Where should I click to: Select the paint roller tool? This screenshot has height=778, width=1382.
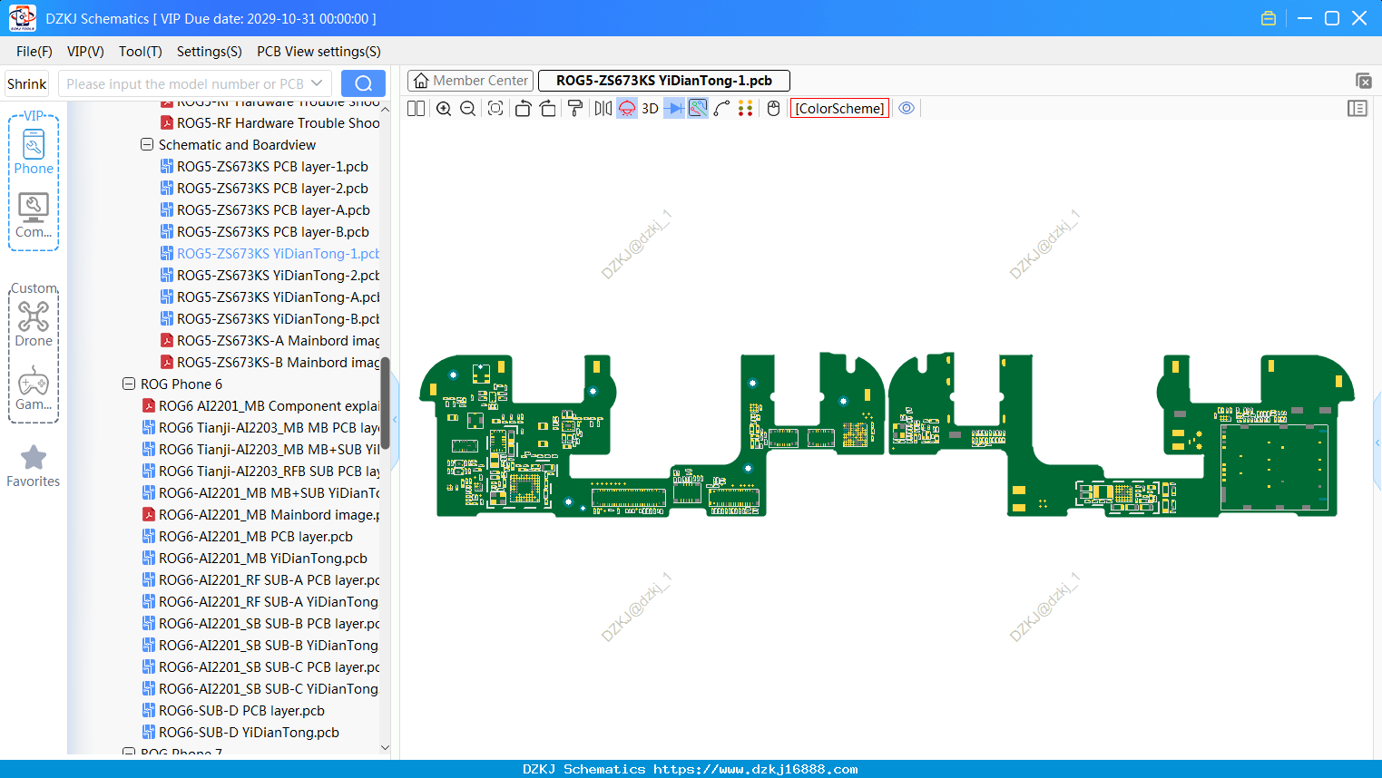click(x=575, y=109)
